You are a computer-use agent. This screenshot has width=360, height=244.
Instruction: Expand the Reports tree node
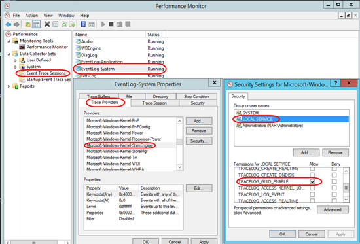(9, 86)
